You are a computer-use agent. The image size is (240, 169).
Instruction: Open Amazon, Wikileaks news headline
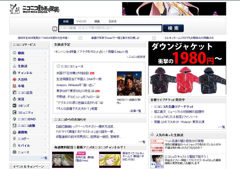(x=76, y=85)
